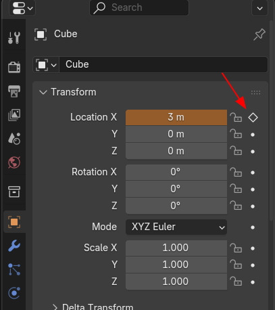Viewport: 275px width, 310px height.
Task: Click the Location X value field
Action: tap(176, 117)
